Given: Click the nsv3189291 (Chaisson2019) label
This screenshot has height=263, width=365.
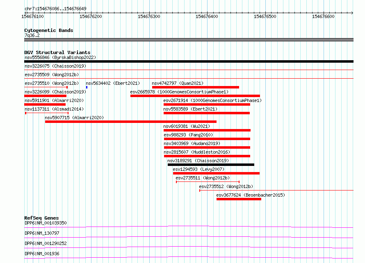Looking at the screenshot, I should [x=198, y=161].
